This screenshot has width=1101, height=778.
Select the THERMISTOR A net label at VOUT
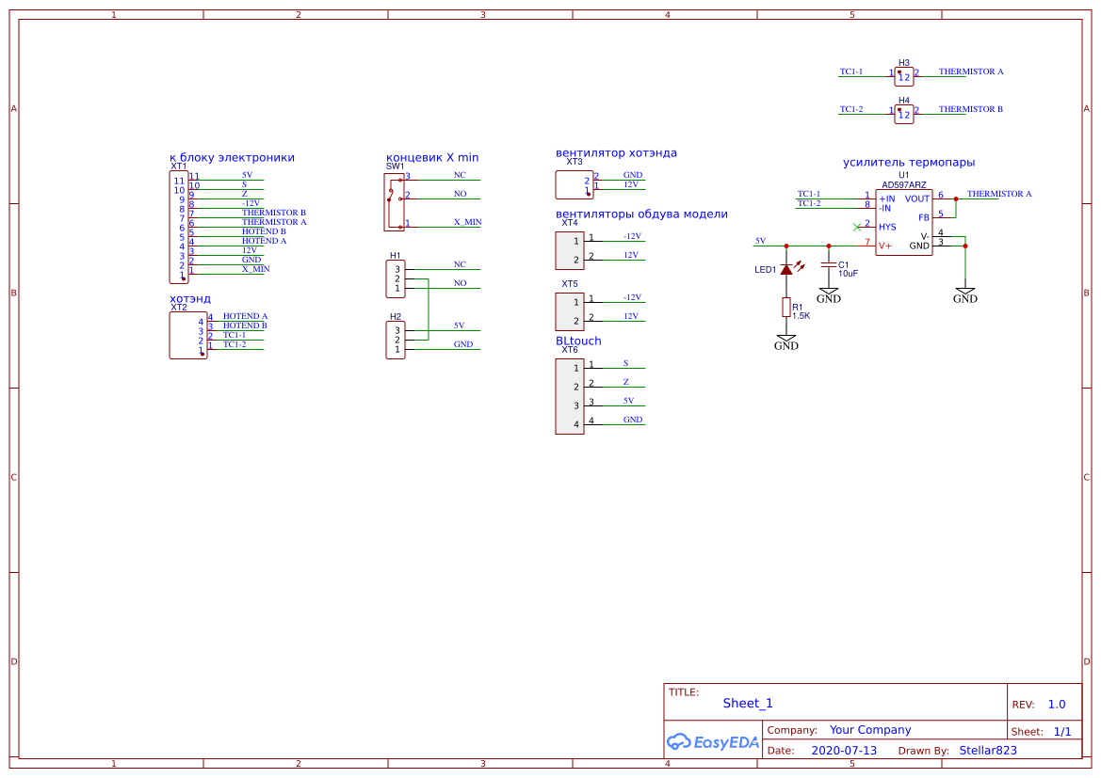point(999,194)
